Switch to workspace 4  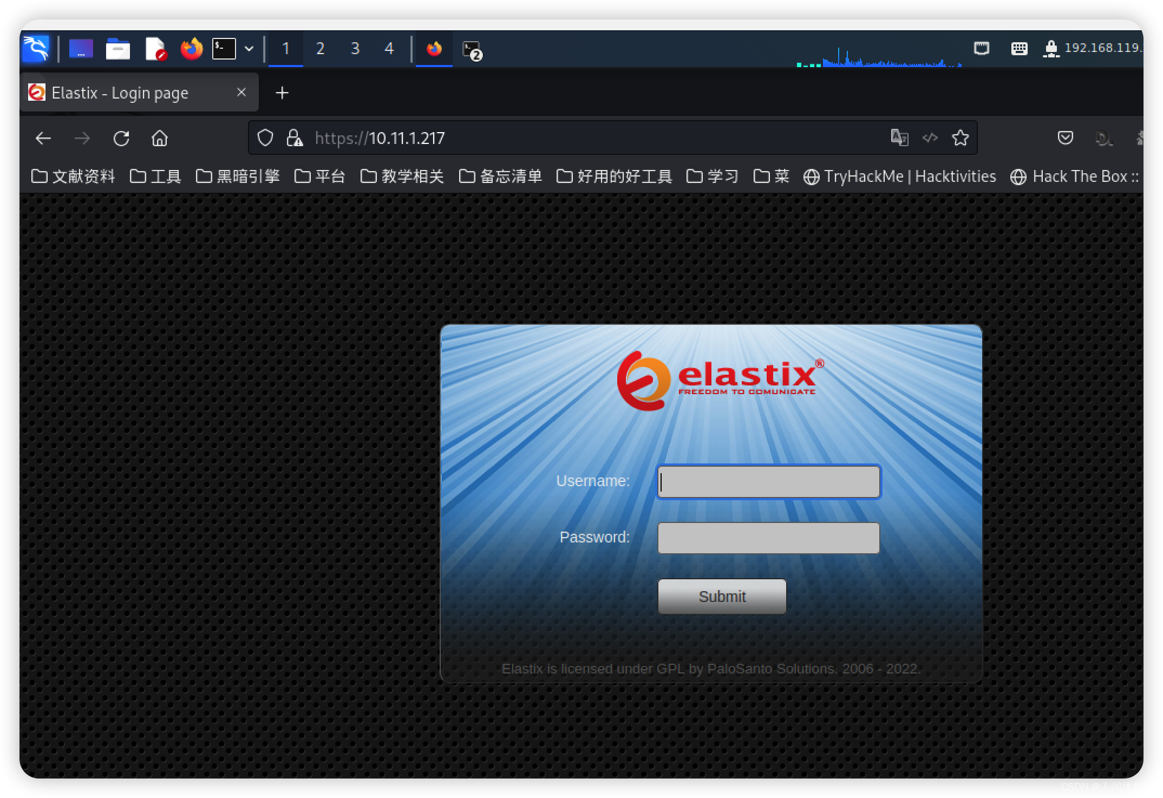click(389, 49)
